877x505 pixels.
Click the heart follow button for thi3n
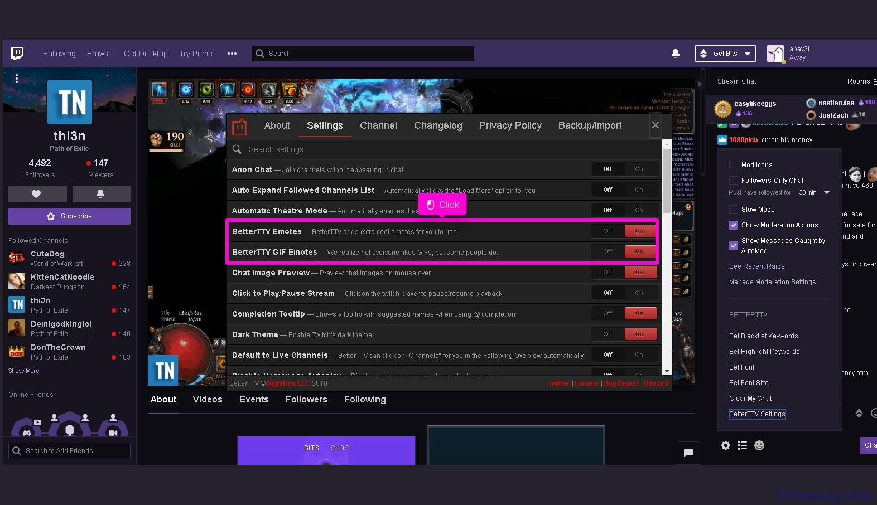pos(37,193)
